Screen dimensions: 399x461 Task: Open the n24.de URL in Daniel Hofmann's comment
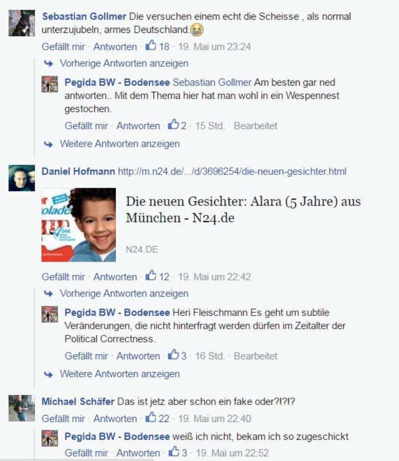[232, 171]
